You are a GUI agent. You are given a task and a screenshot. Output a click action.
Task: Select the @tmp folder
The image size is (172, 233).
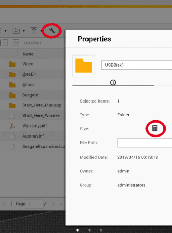click(x=32, y=85)
